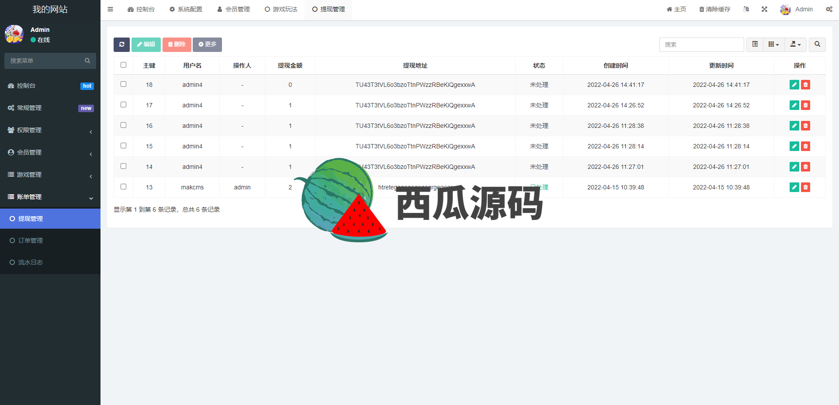Edit row 14 with the green pencil icon
Screen dimensions: 839x405
[x=794, y=167]
